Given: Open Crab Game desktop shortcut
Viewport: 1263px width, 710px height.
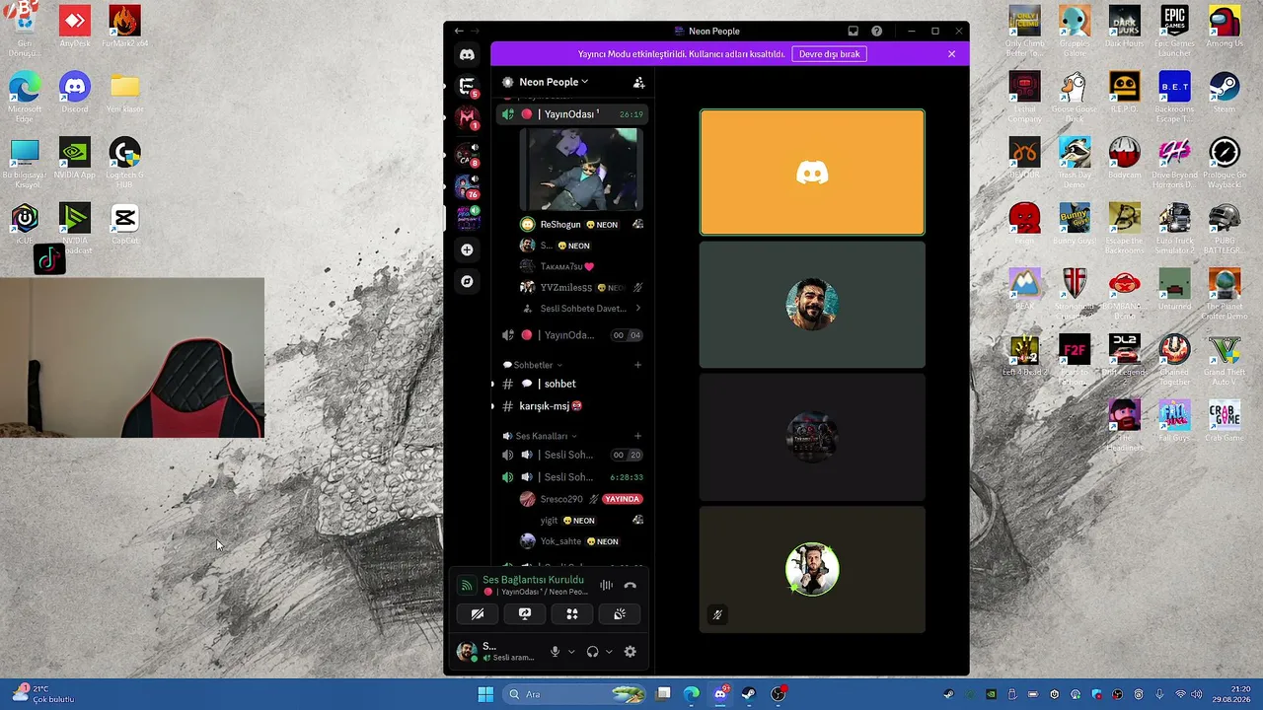Looking at the screenshot, I should pos(1225,421).
